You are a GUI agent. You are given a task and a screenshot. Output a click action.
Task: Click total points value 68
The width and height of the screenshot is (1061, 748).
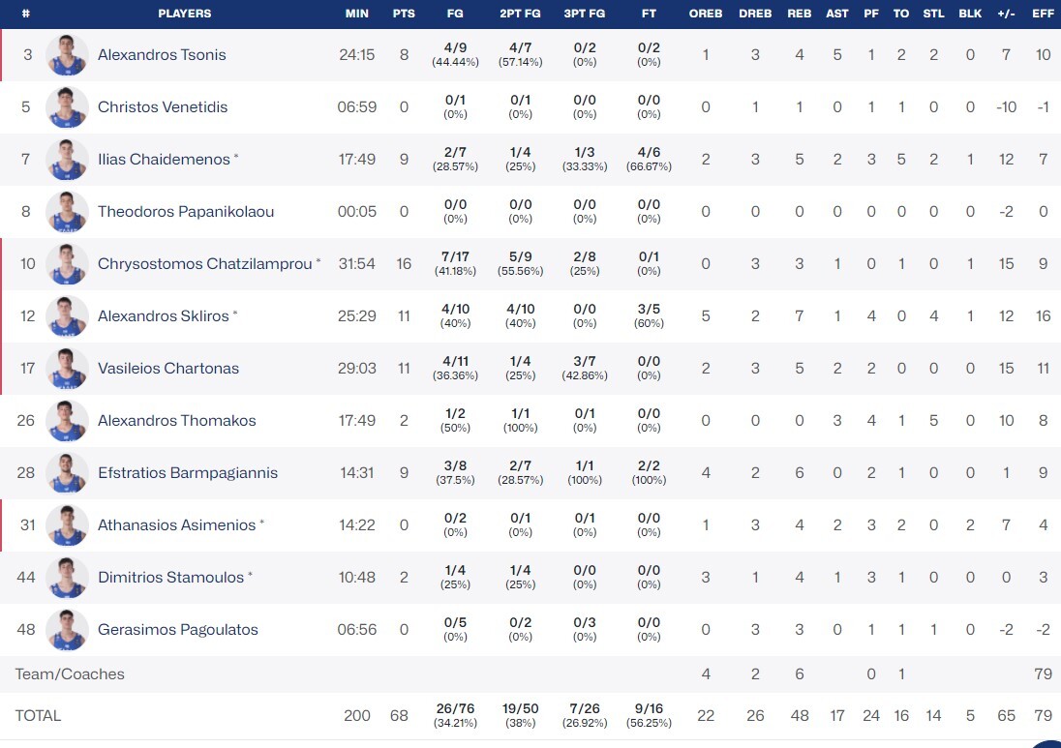coord(399,715)
